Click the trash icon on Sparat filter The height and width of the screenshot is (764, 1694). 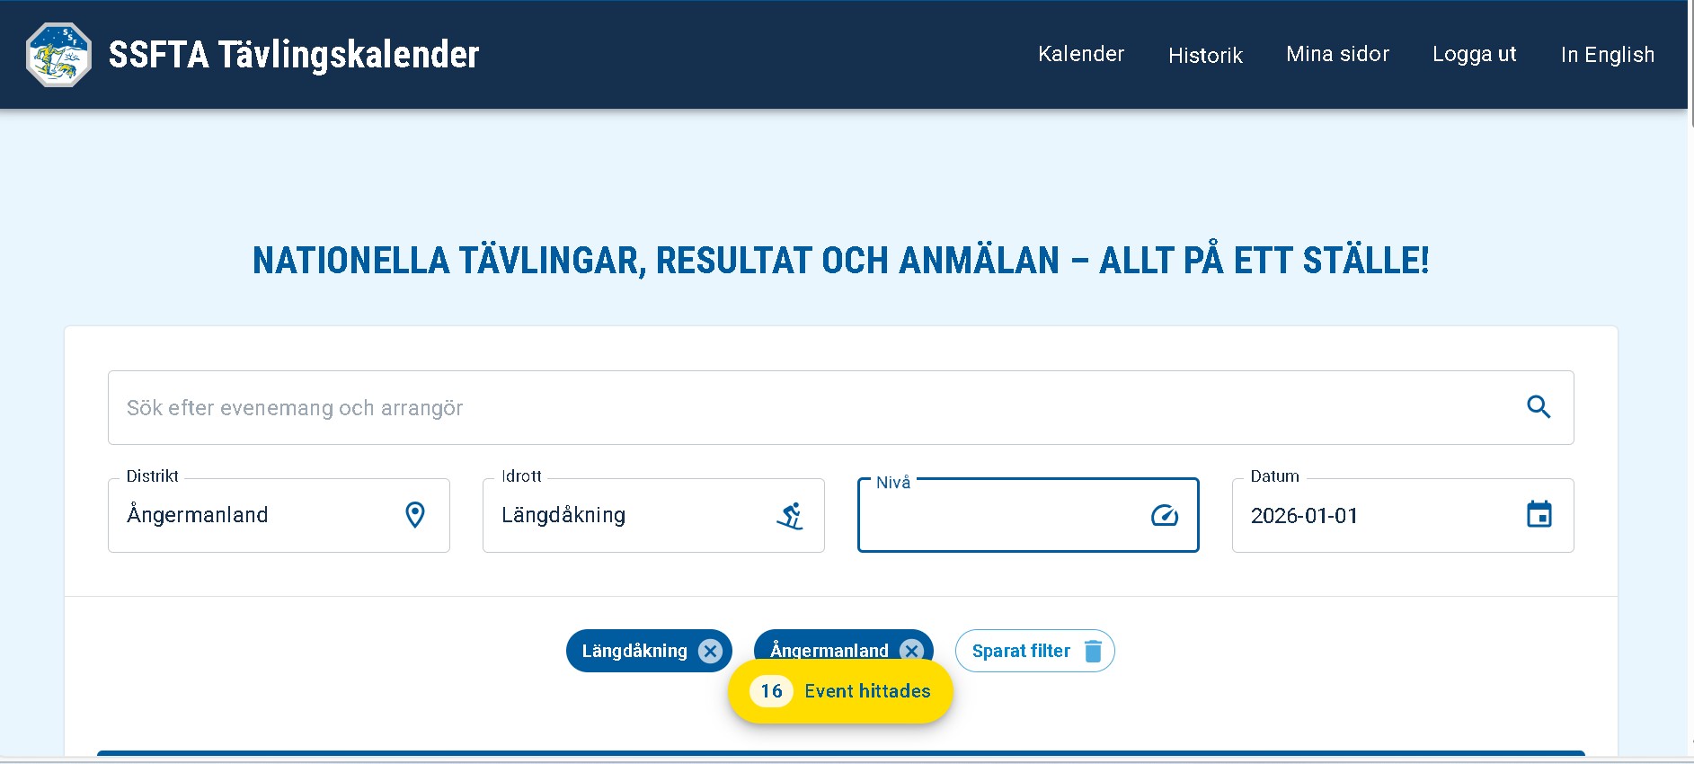tap(1093, 651)
